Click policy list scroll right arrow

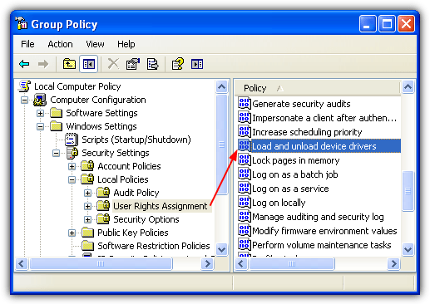coord(393,263)
